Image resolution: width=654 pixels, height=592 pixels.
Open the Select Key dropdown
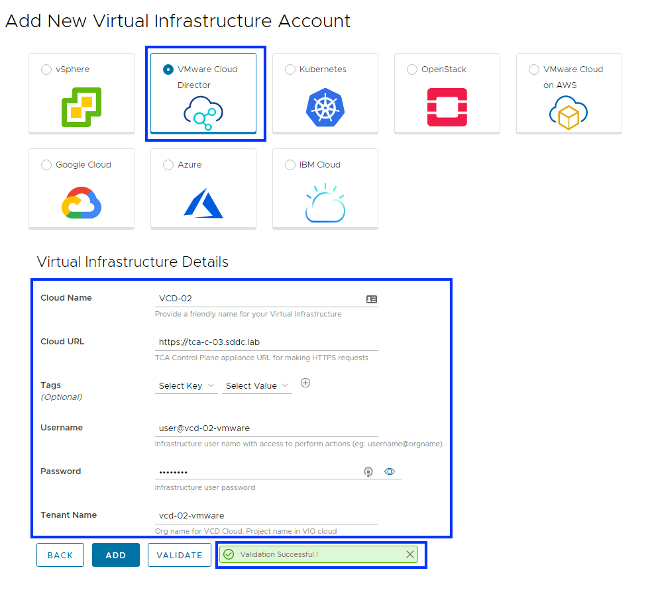pyautogui.click(x=187, y=385)
